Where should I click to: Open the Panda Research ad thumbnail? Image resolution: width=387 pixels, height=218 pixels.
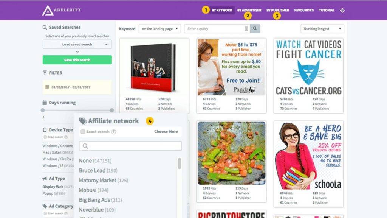coord(232,67)
